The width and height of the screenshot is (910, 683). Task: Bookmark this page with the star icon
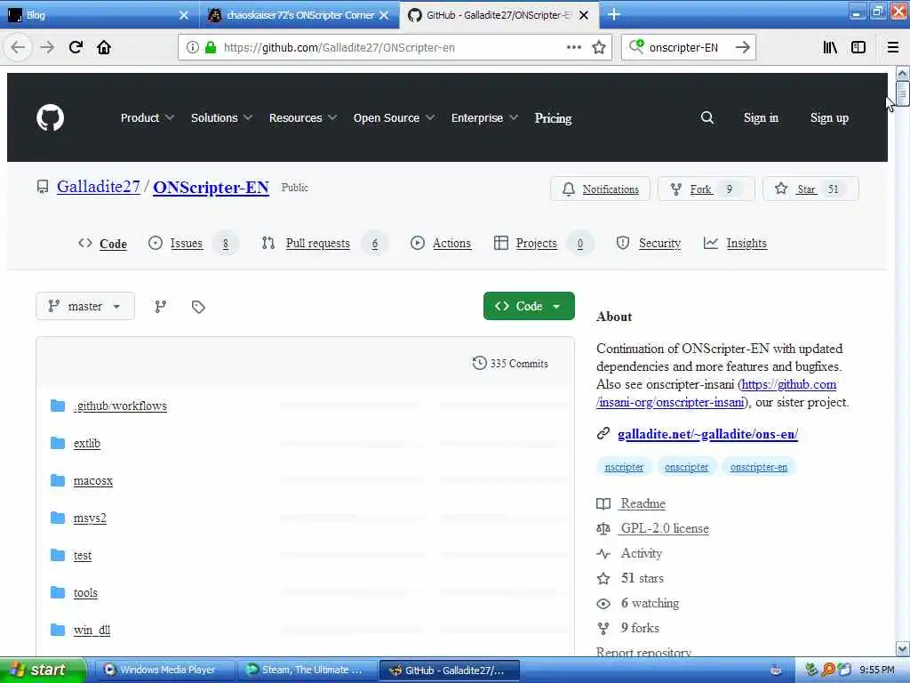[599, 48]
